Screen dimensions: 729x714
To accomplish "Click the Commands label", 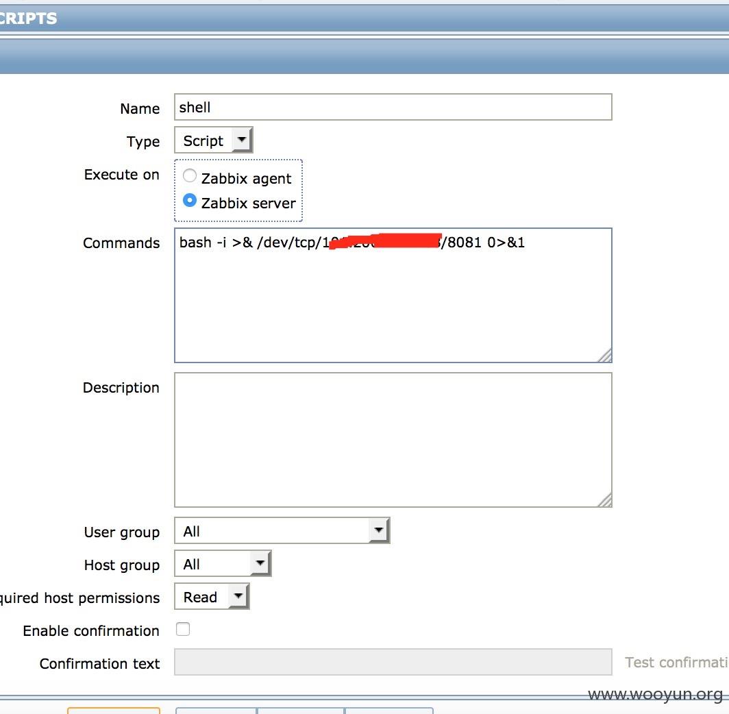I will pyautogui.click(x=121, y=243).
